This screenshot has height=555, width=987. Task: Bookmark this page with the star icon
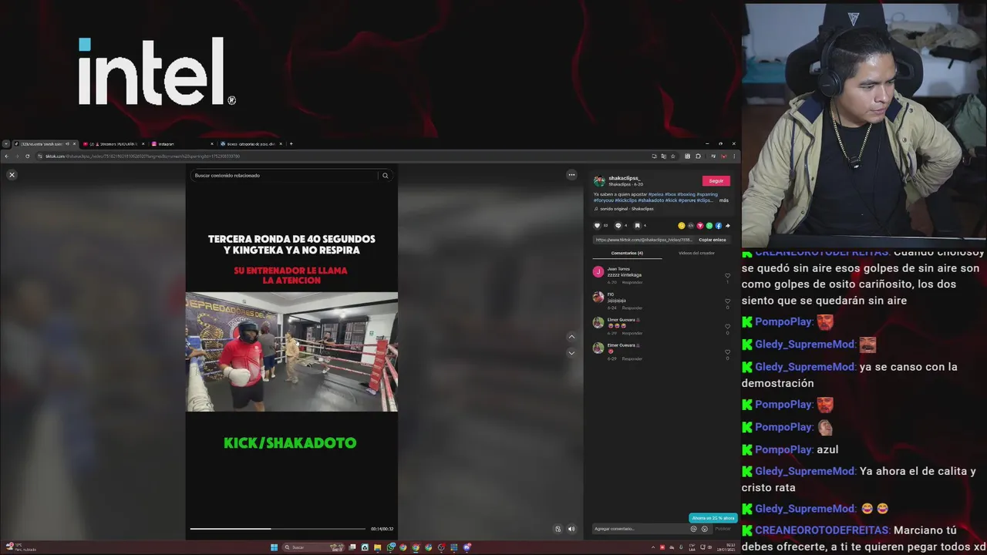673,156
